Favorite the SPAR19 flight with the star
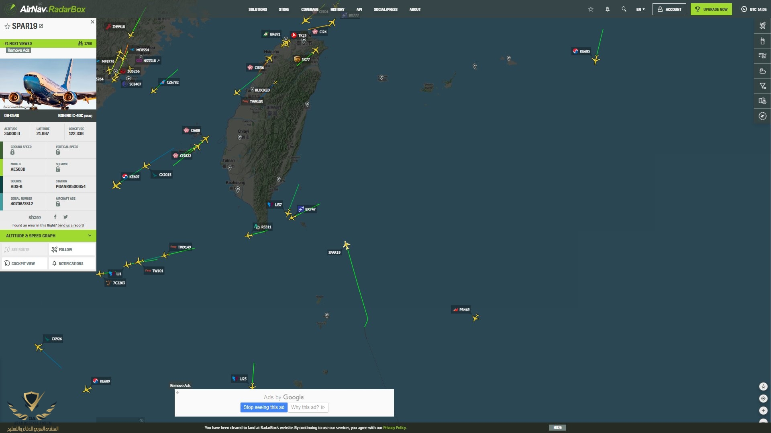 coord(7,26)
